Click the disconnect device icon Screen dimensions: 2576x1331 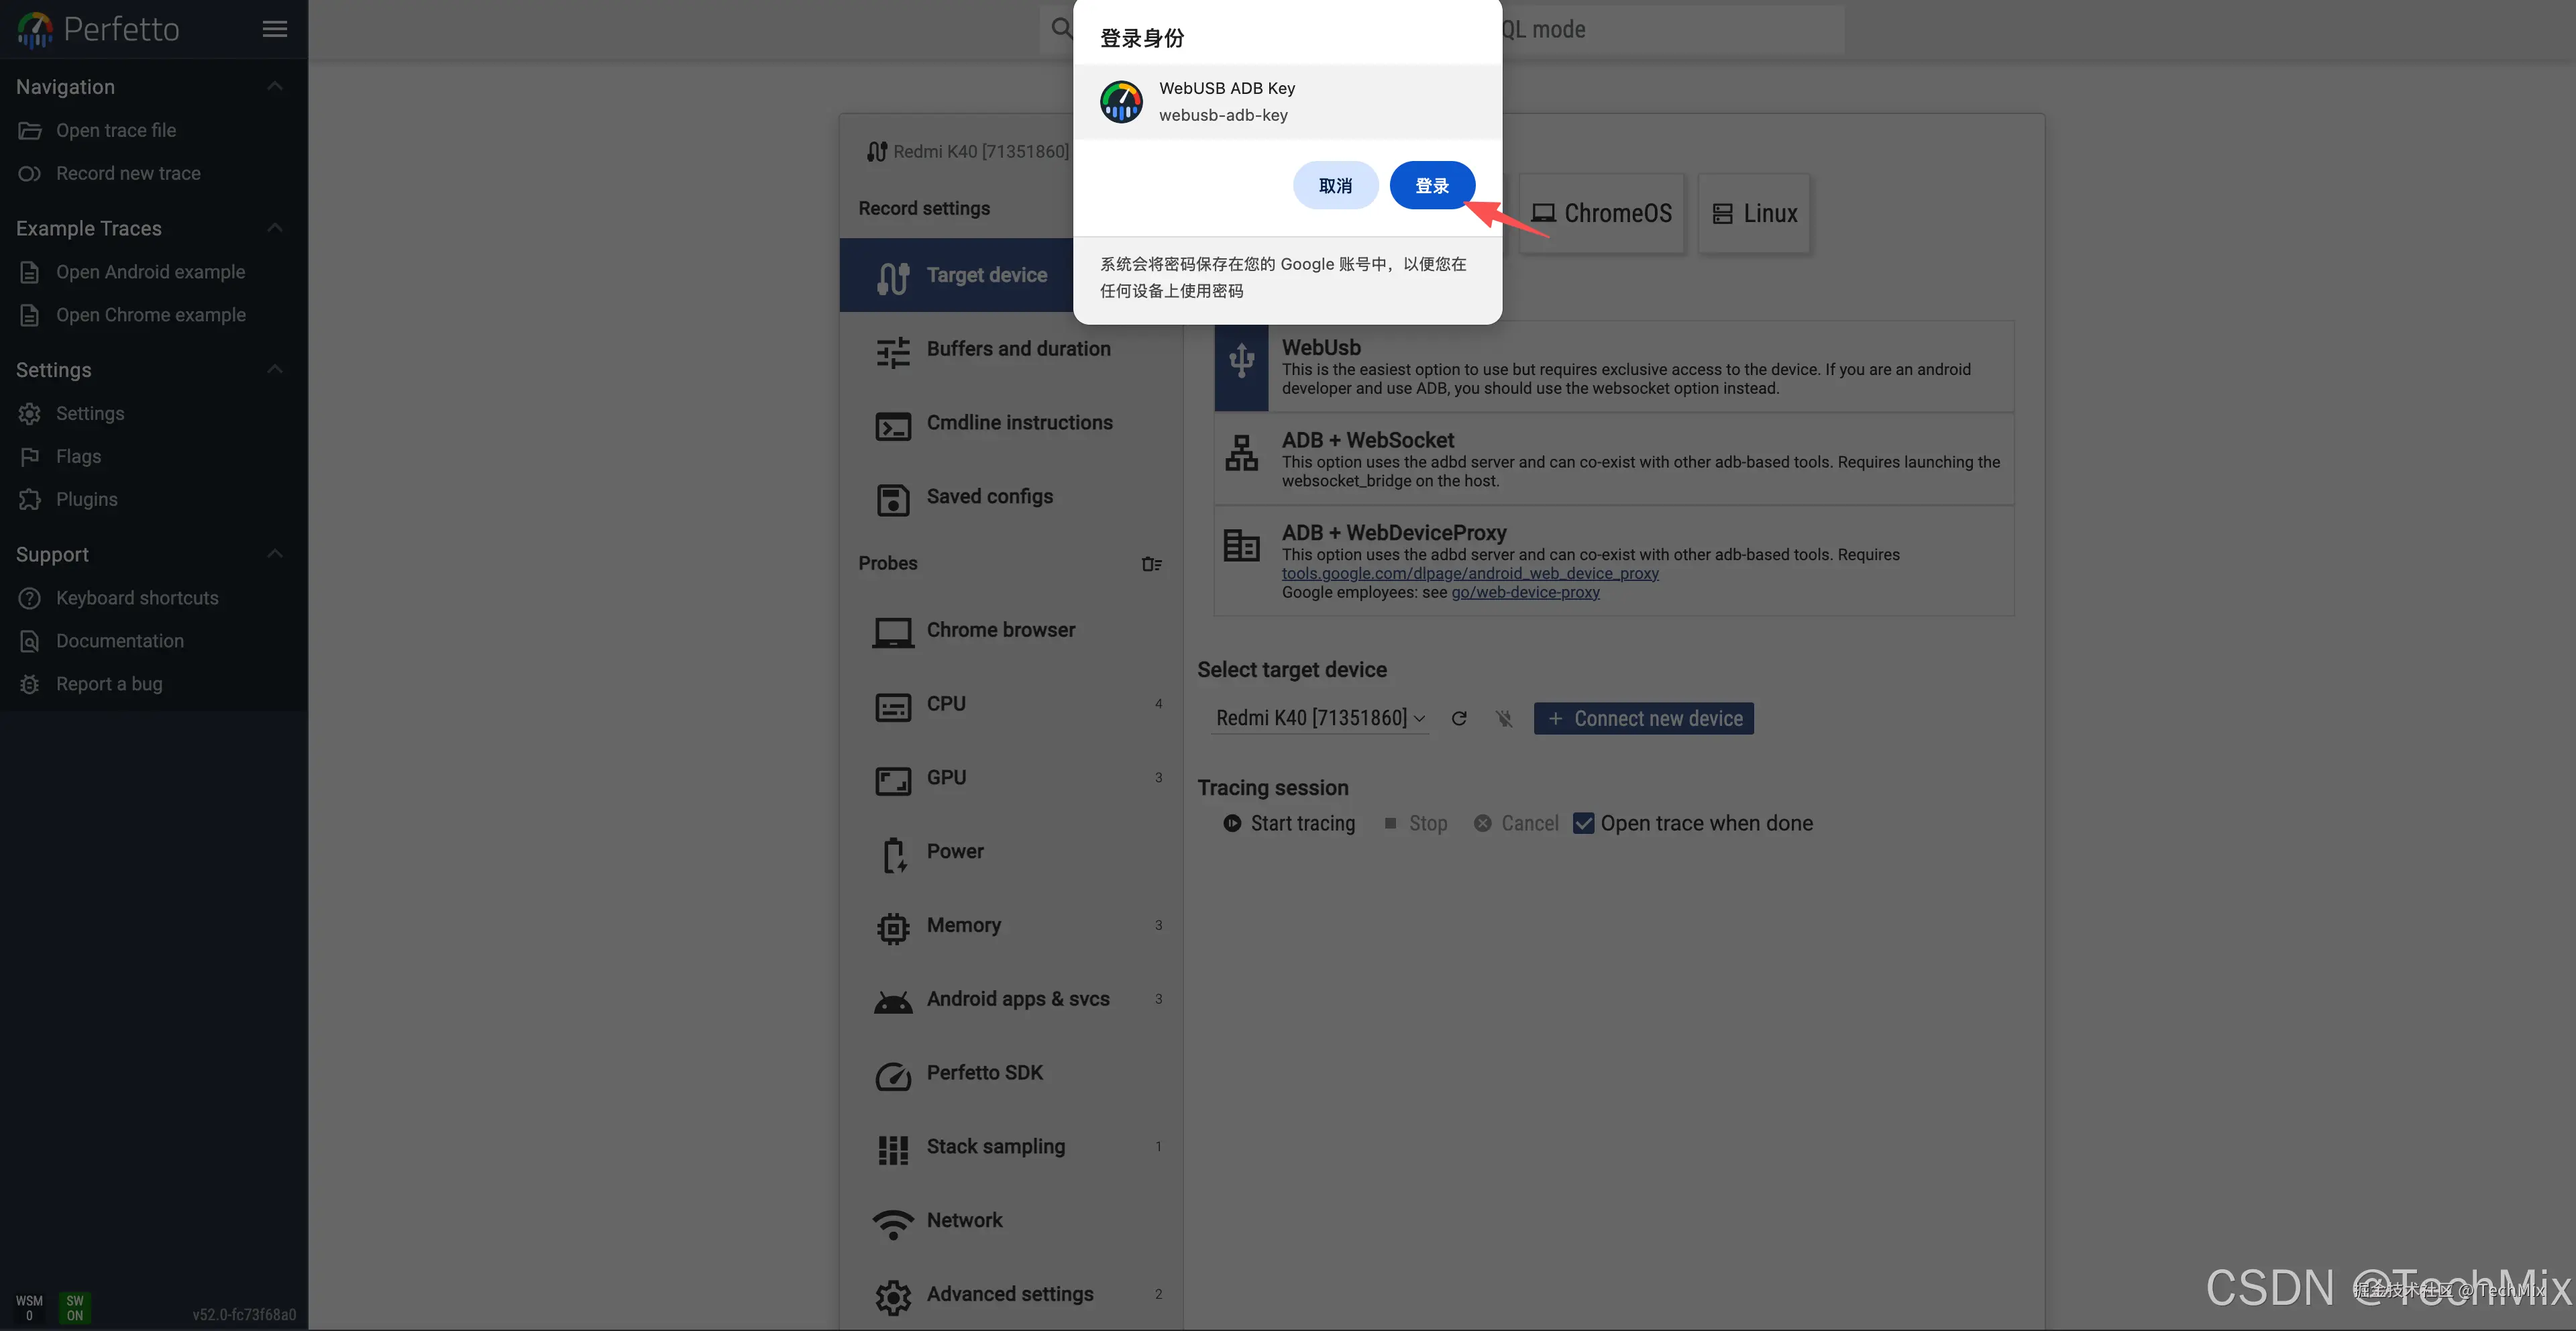[1503, 719]
